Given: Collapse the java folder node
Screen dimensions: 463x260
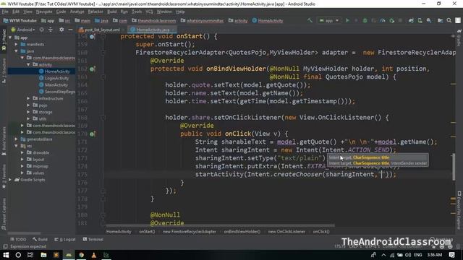Looking at the screenshot, I should pyautogui.click(x=16, y=51).
